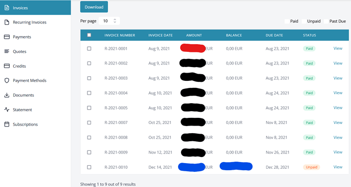The height and width of the screenshot is (187, 351).
Task: Select the checkbox for invoice R-2021-0010
Action: point(89,167)
